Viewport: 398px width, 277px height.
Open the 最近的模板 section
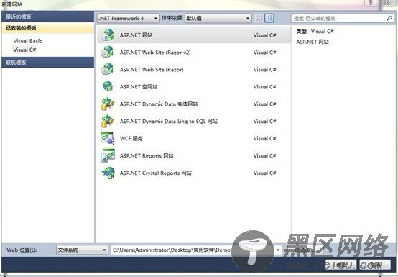[47, 17]
